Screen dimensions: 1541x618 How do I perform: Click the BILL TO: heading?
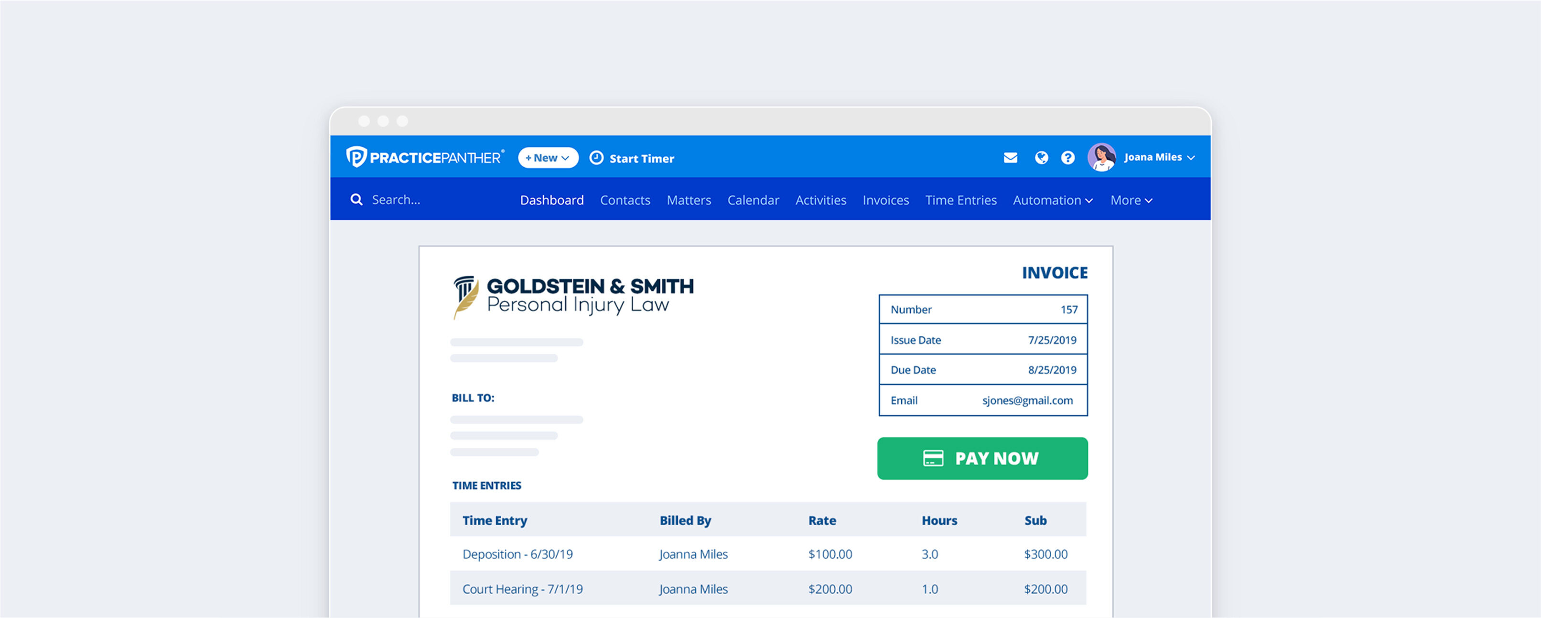pyautogui.click(x=473, y=399)
